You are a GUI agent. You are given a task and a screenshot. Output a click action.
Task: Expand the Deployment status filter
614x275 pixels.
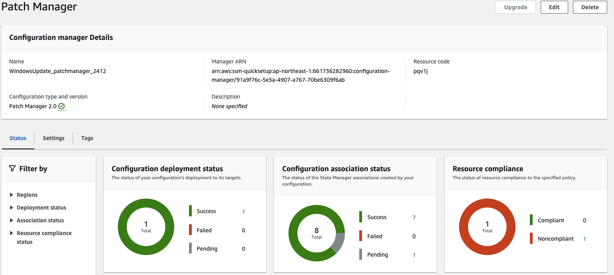(40, 207)
